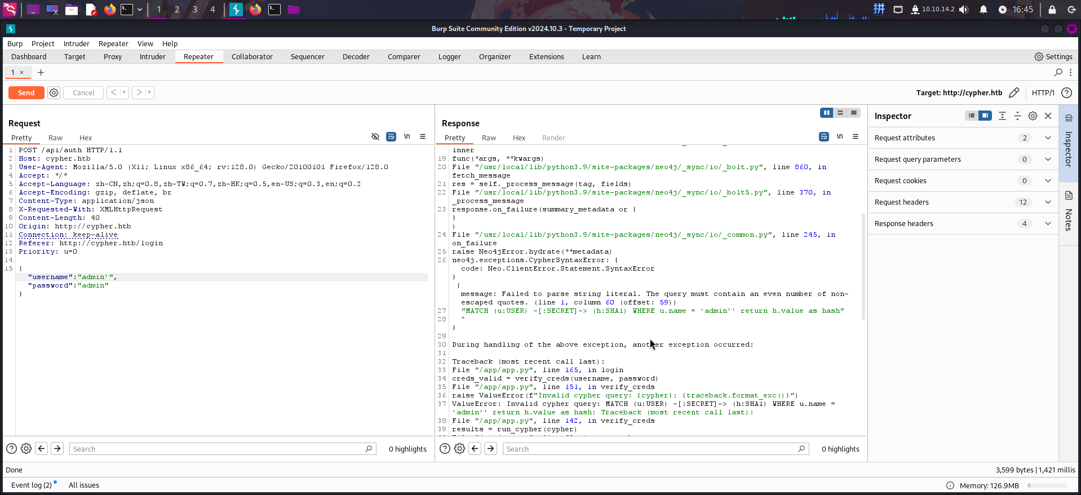Select combined tabbed request/response layout
The width and height of the screenshot is (1081, 495).
(x=854, y=113)
